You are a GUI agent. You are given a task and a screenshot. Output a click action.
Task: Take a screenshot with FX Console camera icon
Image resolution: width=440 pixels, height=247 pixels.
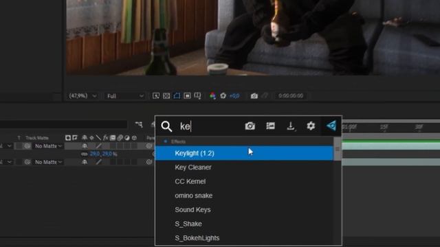pos(250,126)
